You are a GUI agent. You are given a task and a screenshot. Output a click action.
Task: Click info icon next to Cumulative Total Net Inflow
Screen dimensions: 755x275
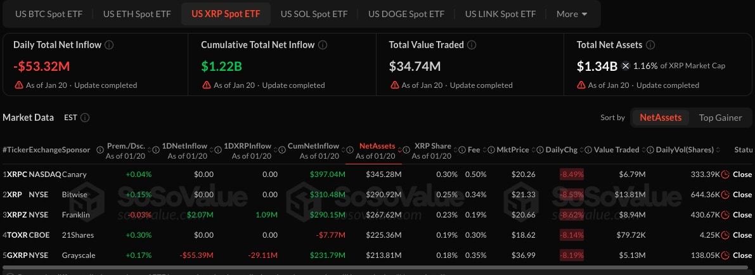(x=323, y=46)
